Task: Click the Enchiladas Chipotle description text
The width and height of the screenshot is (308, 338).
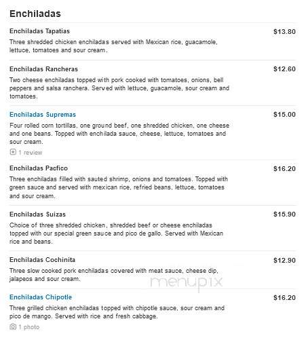Action: point(117,312)
